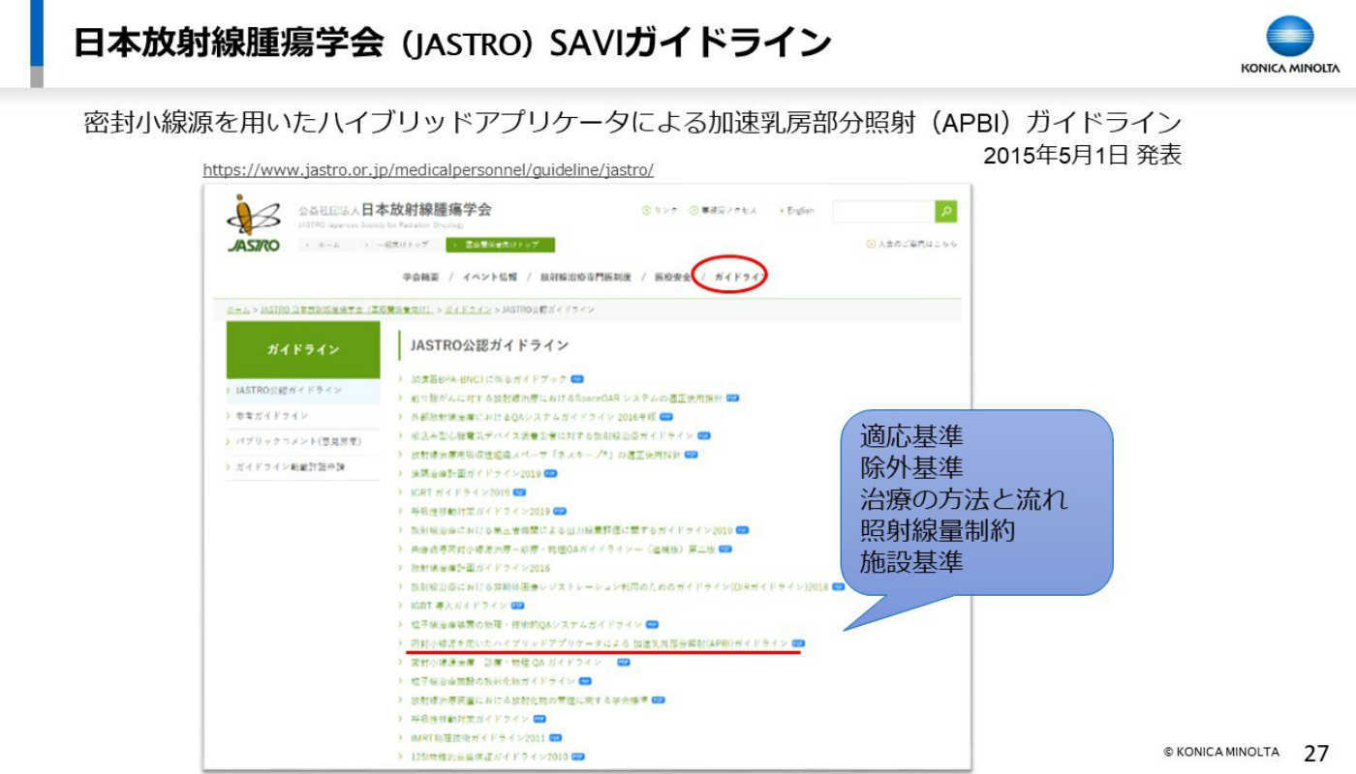Image resolution: width=1356 pixels, height=774 pixels.
Task: Open 入会のご案内はこちら link
Action: click(911, 246)
